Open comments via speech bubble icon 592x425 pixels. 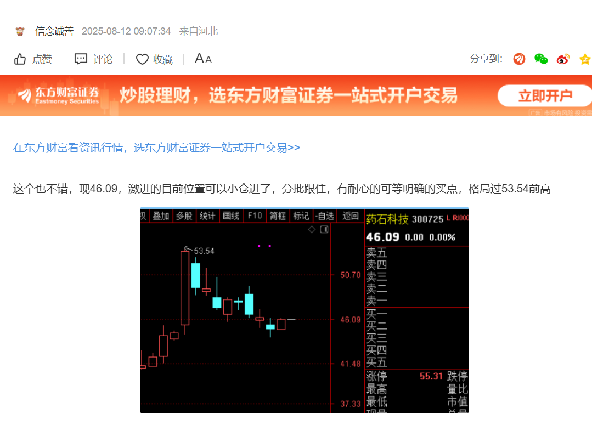tap(81, 59)
